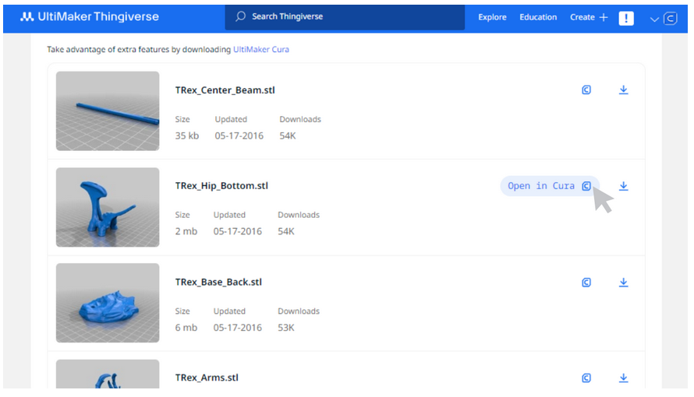Image resolution: width=694 pixels, height=397 pixels.
Task: Open the Explore menu
Action: [x=492, y=17]
